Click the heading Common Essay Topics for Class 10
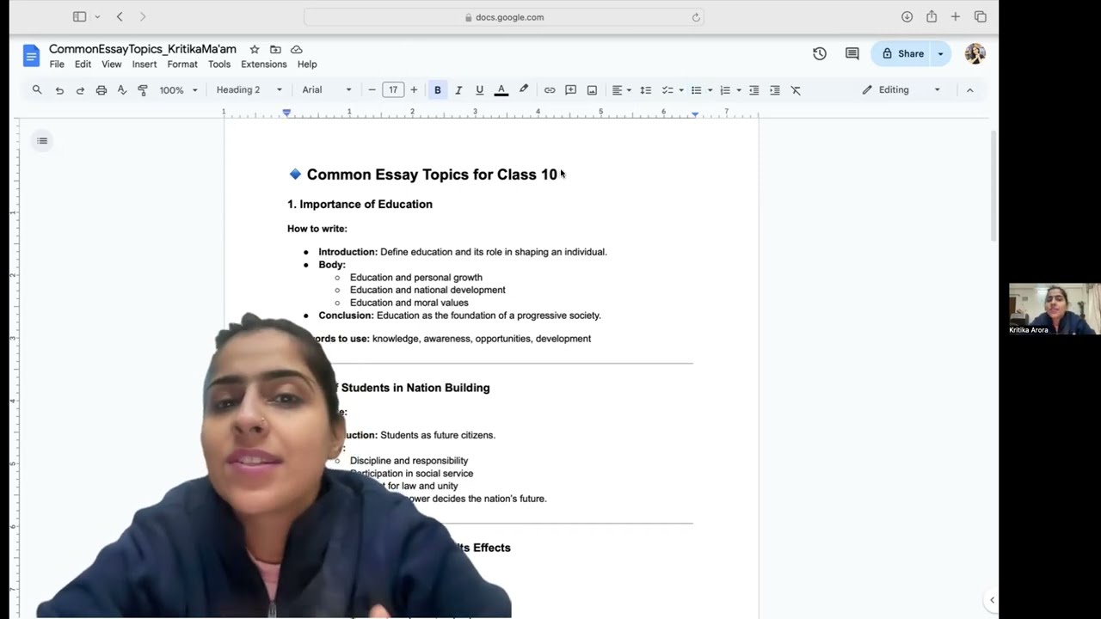Screen dimensions: 1101x619 (432, 175)
